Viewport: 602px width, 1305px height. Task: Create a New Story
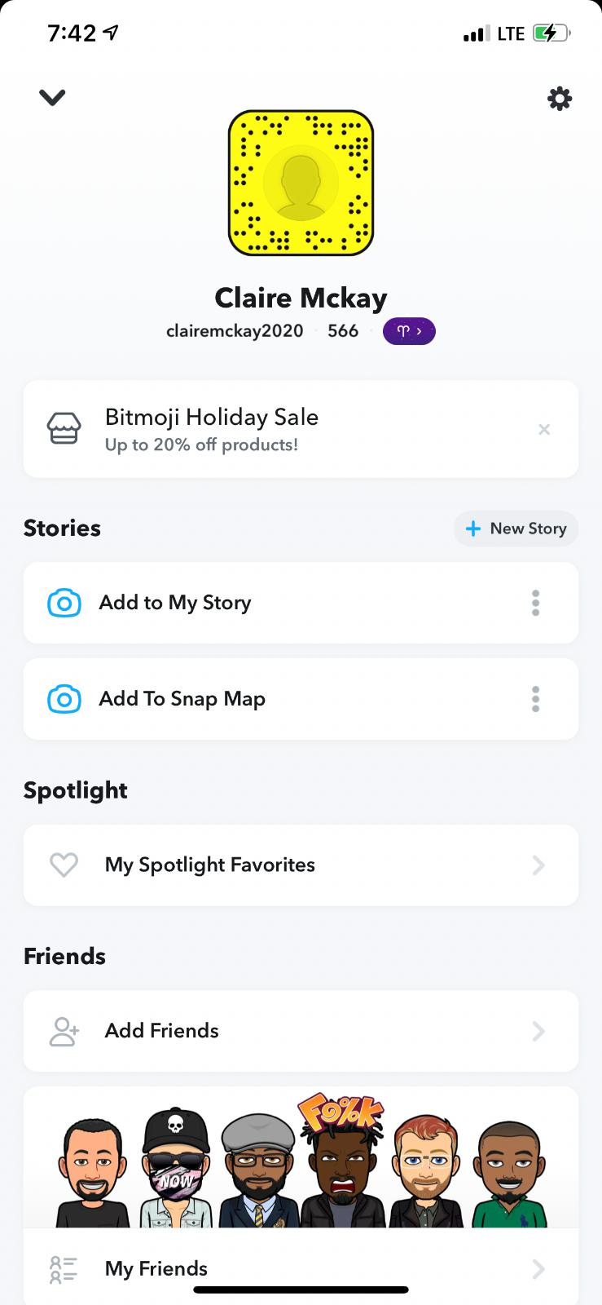516,529
